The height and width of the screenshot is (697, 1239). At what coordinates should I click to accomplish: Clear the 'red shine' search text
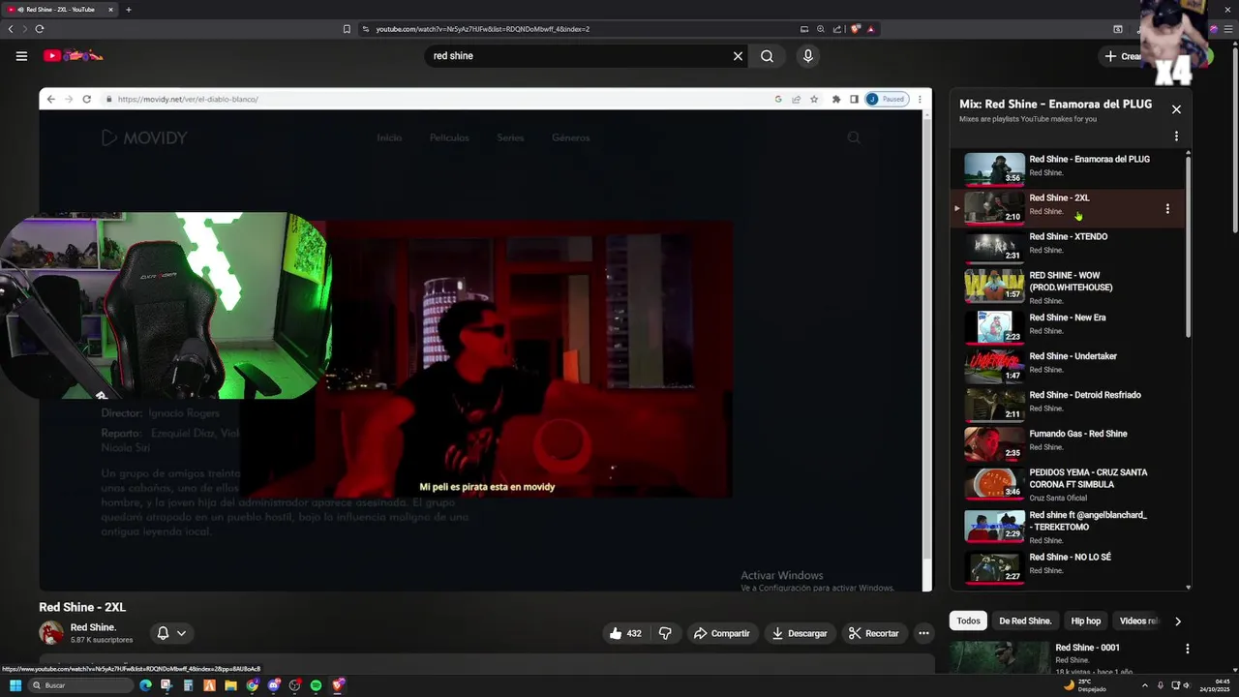point(738,56)
